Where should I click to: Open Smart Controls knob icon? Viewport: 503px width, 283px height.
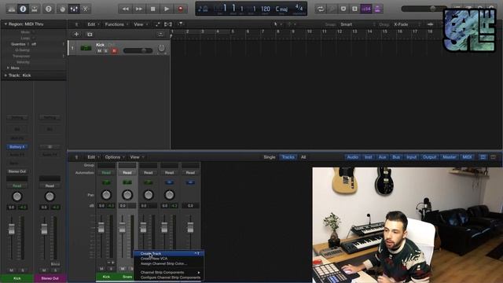click(63, 9)
